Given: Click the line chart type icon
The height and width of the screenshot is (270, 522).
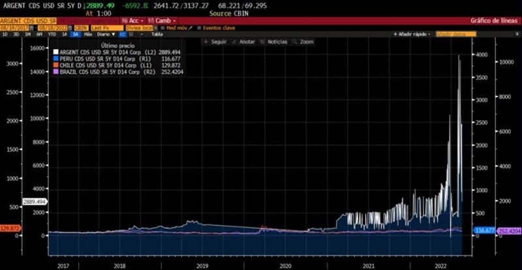Looking at the screenshot, I should (x=123, y=34).
